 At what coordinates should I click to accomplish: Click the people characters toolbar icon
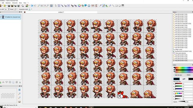click(27, 6)
